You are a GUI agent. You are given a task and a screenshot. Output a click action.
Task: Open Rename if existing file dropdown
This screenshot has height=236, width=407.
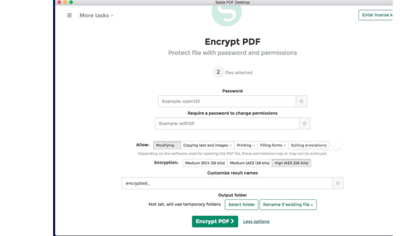[288, 205]
